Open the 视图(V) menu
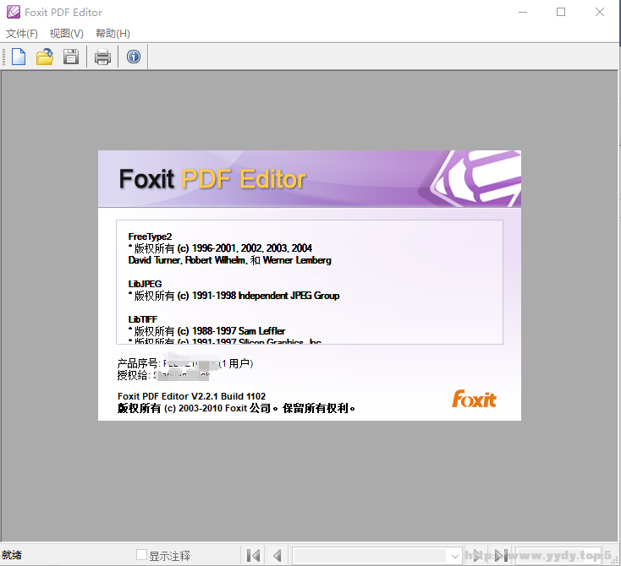 [67, 34]
